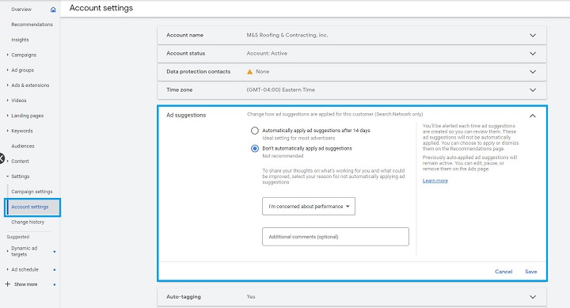Image resolution: width=570 pixels, height=308 pixels.
Task: Click the Ad suggestions section heading
Action: [x=186, y=116]
